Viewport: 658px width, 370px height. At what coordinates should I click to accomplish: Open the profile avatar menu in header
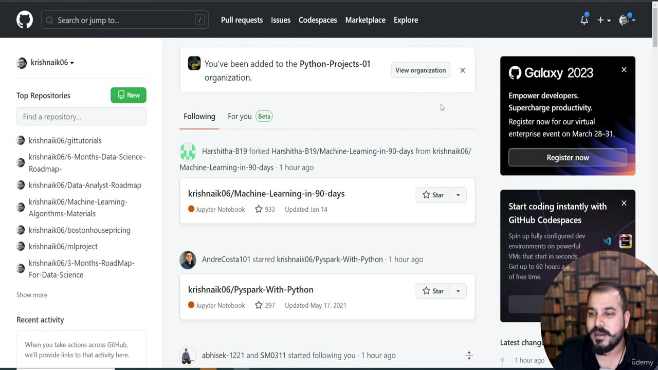(x=627, y=20)
